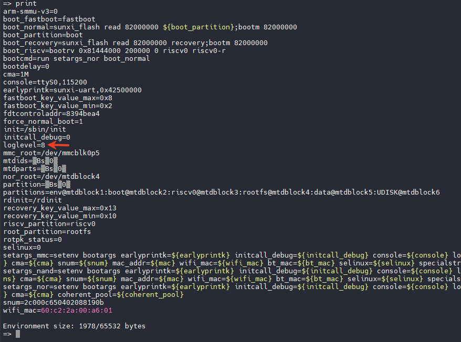Image resolution: width=461 pixels, height=342 pixels.
Task: Click the fdtcontroladdr=8394bea4 line
Action: (51, 113)
